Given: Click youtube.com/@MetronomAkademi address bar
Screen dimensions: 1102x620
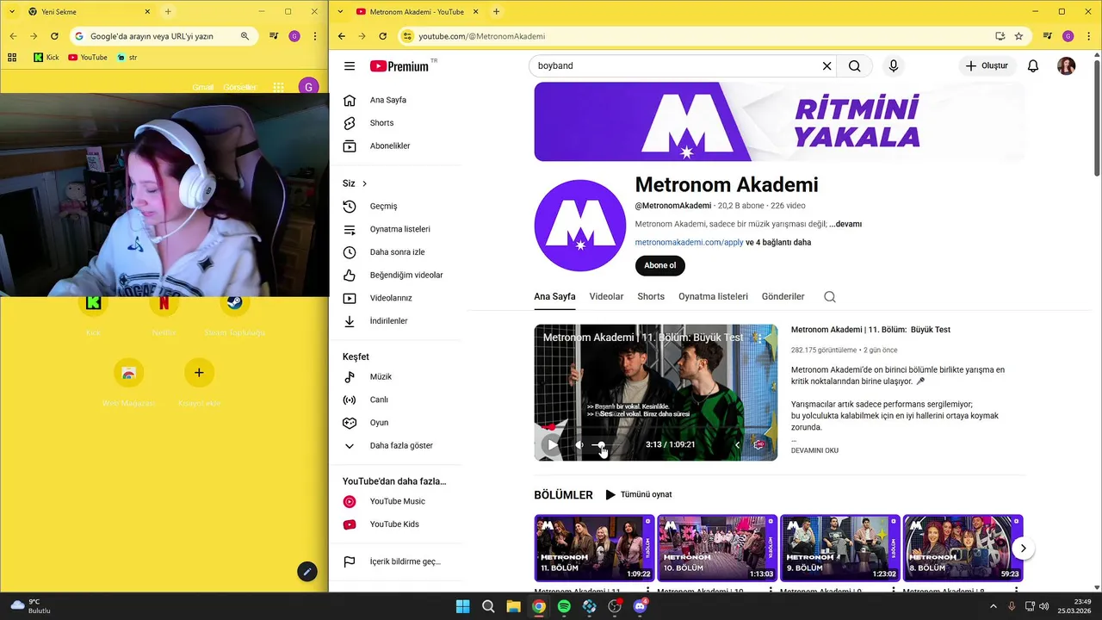Looking at the screenshot, I should point(481,36).
